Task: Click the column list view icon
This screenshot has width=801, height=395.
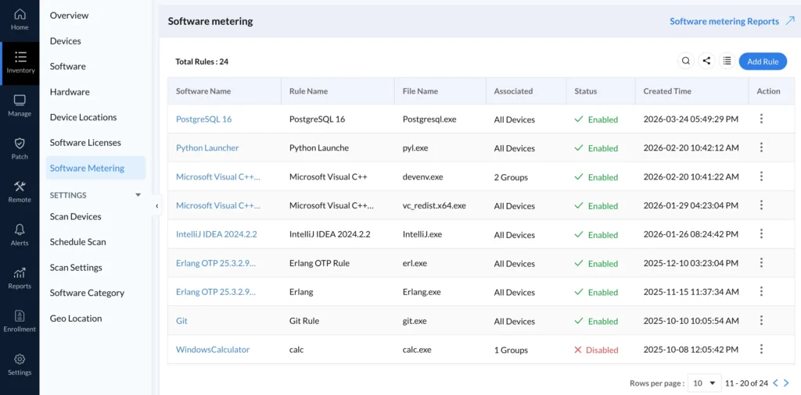Action: pos(727,61)
